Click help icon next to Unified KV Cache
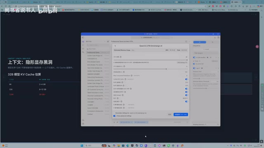264x148 pixels. (x=125, y=79)
